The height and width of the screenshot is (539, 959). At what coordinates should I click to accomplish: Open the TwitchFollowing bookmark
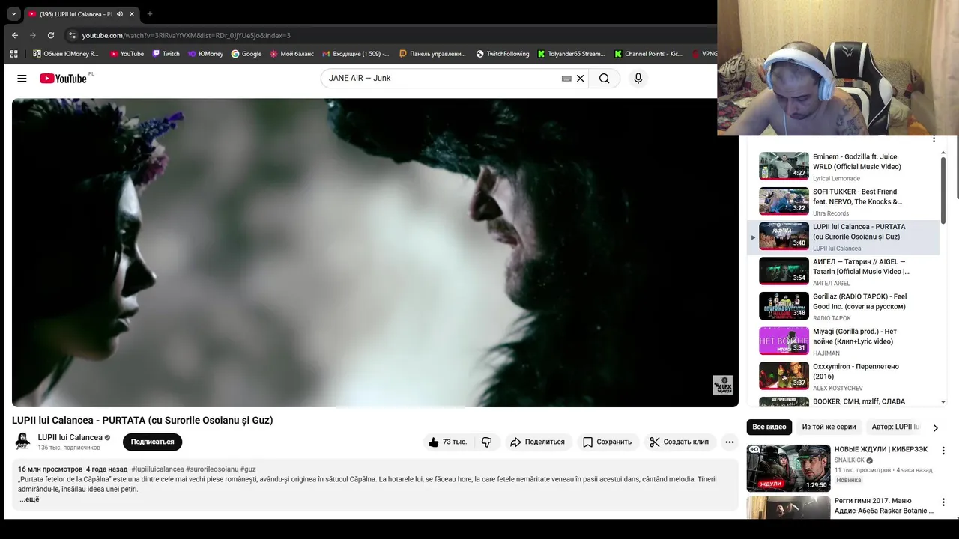coord(502,54)
